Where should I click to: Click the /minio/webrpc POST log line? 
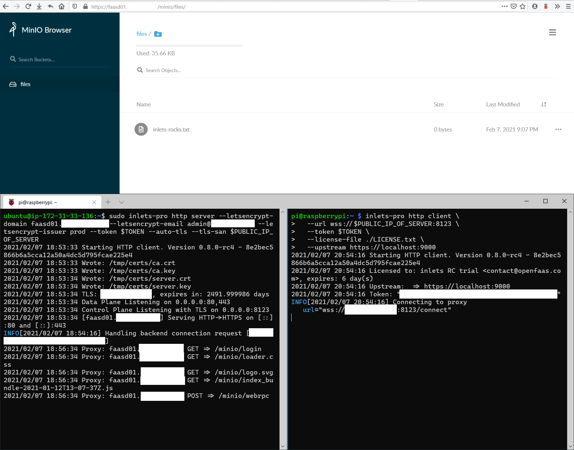(136, 396)
